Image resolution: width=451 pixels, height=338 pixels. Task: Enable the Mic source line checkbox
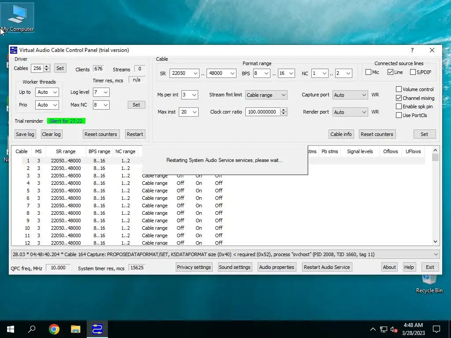tap(368, 72)
